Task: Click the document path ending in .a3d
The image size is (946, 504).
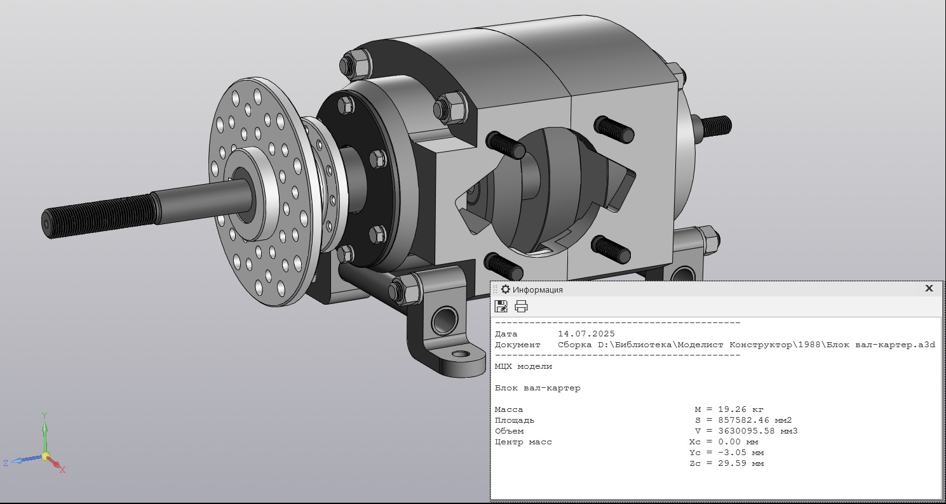Action: tap(747, 345)
